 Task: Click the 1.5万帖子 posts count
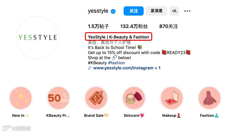(x=98, y=26)
